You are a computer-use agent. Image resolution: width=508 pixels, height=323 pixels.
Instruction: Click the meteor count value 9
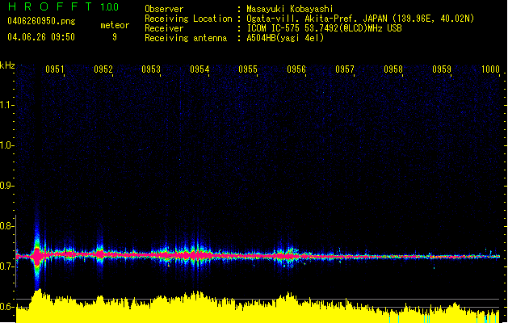[x=115, y=37]
